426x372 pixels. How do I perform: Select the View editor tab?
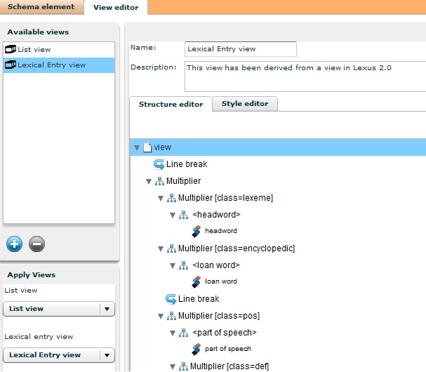(x=116, y=7)
